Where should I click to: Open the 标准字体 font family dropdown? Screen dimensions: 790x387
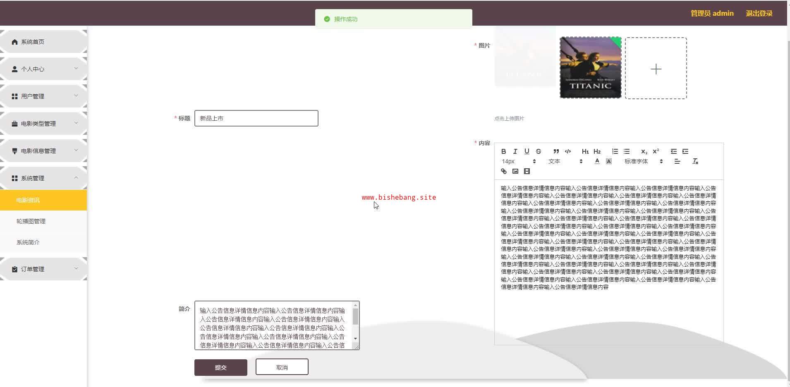644,161
